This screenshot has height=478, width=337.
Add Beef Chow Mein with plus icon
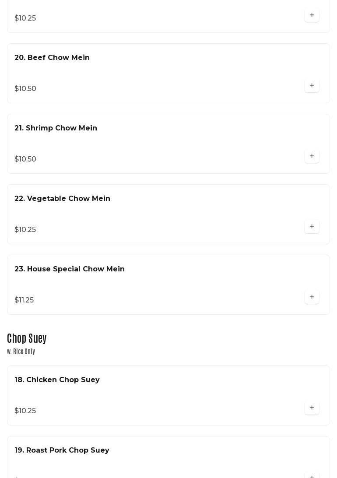click(x=312, y=86)
